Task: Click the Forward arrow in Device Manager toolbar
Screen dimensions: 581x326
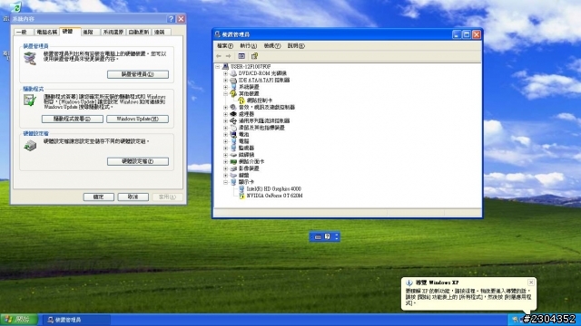Action: pyautogui.click(x=228, y=56)
